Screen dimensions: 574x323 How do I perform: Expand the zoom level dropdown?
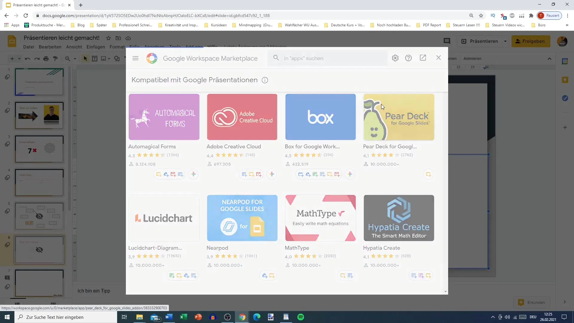[x=75, y=59]
